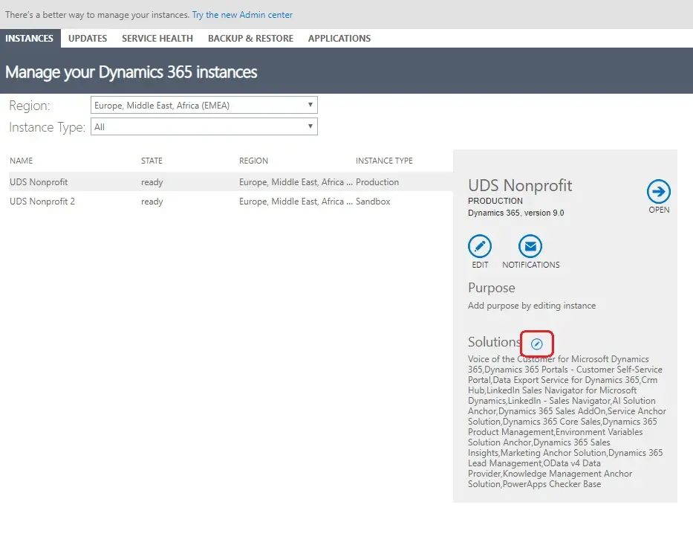Click Add purpose by editing instance text
This screenshot has width=693, height=554.
(532, 306)
